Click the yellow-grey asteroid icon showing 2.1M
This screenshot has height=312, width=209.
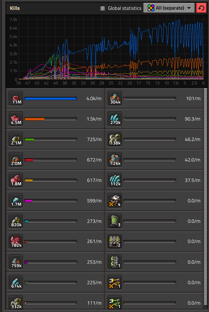point(16,139)
